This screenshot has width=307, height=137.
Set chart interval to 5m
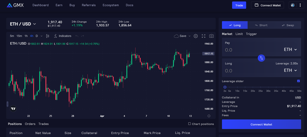pyautogui.click(x=12, y=36)
